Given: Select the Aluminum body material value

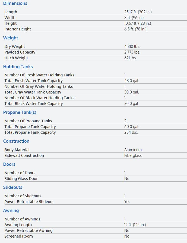Looking at the screenshot, I should [133, 150].
